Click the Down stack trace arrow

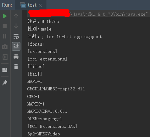[x=16, y=26]
